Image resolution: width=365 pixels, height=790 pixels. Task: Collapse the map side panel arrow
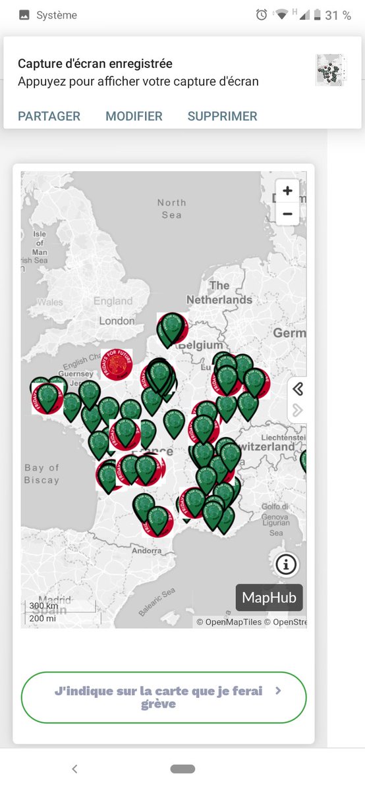[x=297, y=389]
